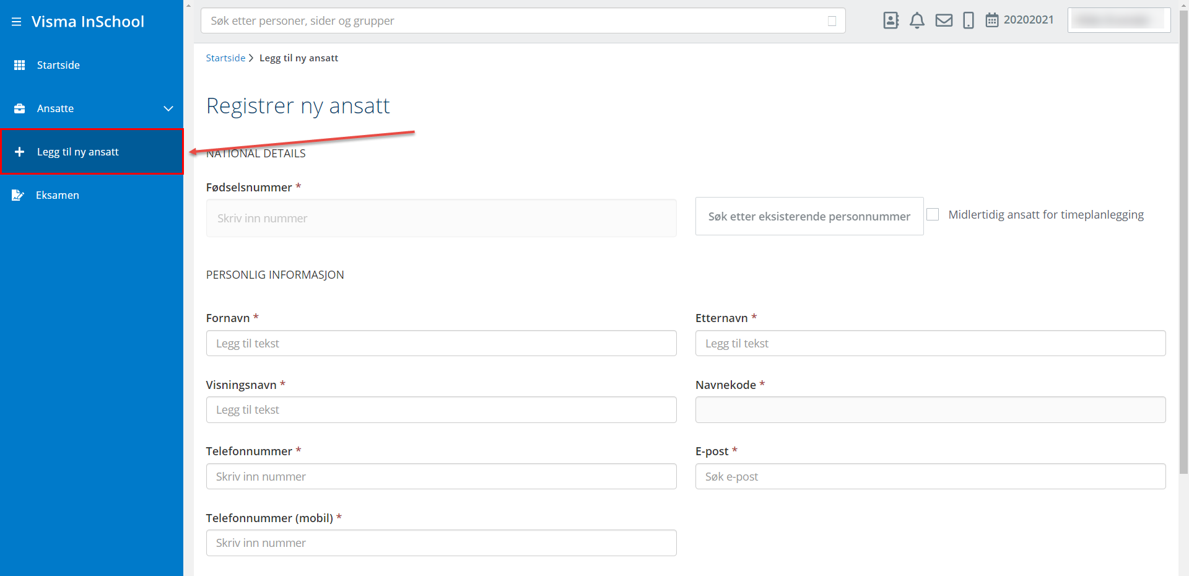Tick Midlertidig ansatt for timeplanlegging checkbox
The image size is (1189, 576).
pos(933,214)
